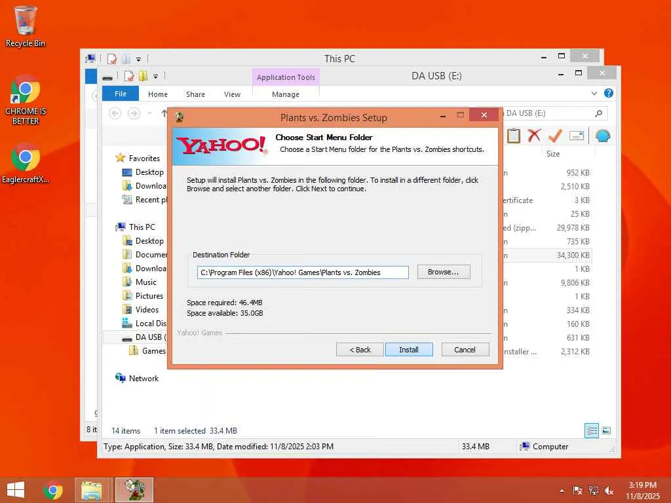Click the Yahoo! logo in installer header
This screenshot has width=671, height=503.
221,146
